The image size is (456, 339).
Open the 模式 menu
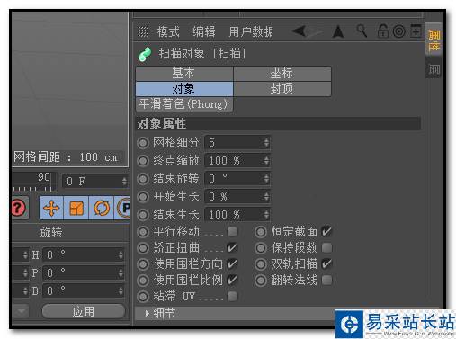(x=168, y=31)
